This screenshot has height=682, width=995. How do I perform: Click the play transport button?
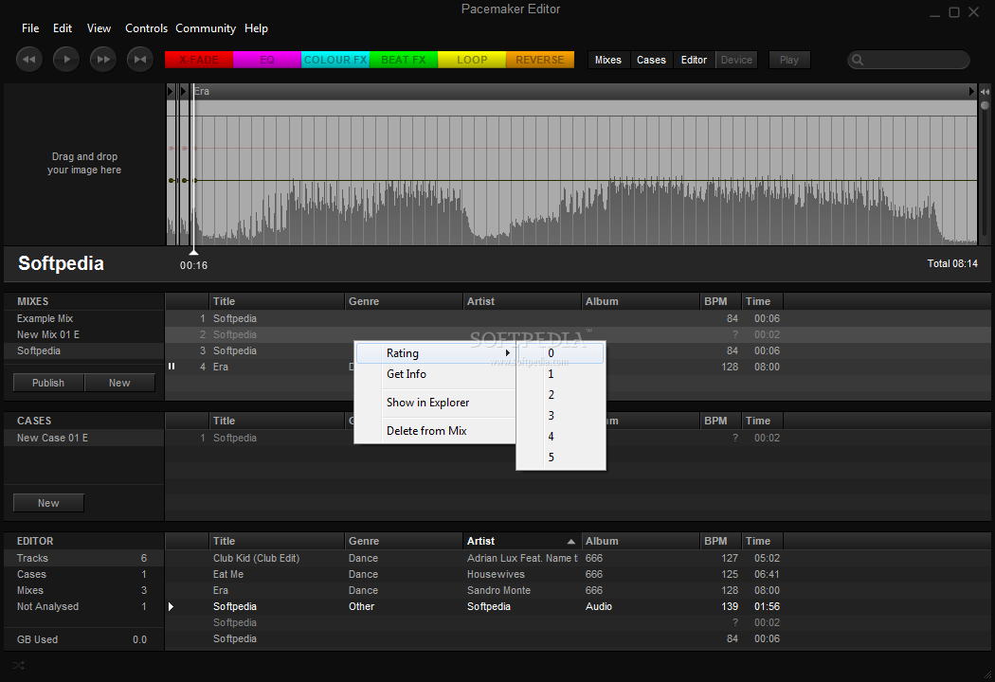point(66,60)
